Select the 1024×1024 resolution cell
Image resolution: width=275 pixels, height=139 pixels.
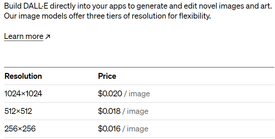(23, 94)
